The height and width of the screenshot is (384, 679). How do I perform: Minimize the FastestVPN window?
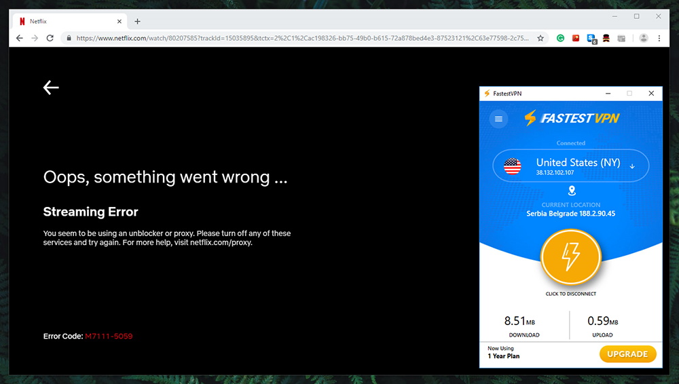pos(608,94)
